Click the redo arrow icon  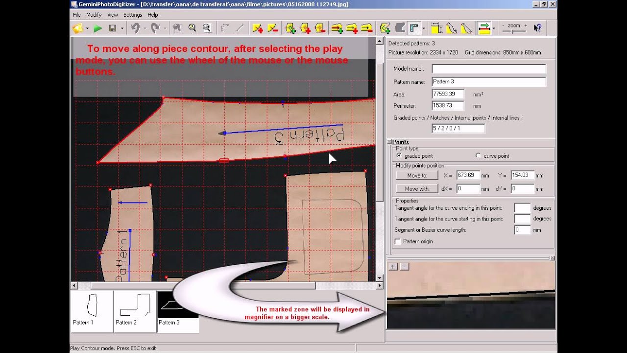pos(155,28)
